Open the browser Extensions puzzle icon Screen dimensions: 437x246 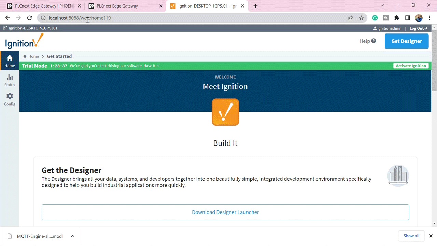397,18
